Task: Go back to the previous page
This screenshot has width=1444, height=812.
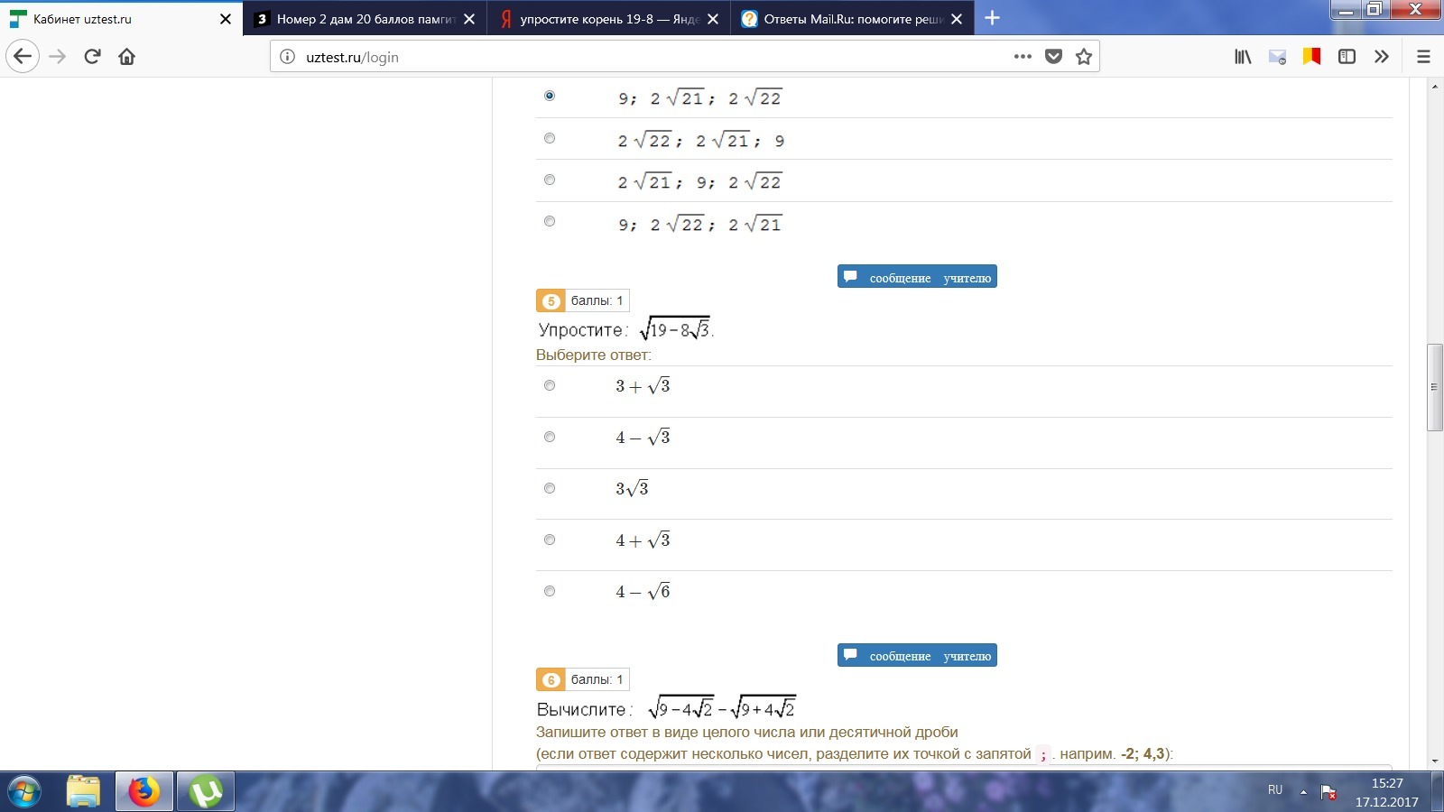Action: [x=23, y=57]
